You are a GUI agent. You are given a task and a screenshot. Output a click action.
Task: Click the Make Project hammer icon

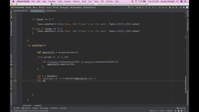(x=132, y=7)
